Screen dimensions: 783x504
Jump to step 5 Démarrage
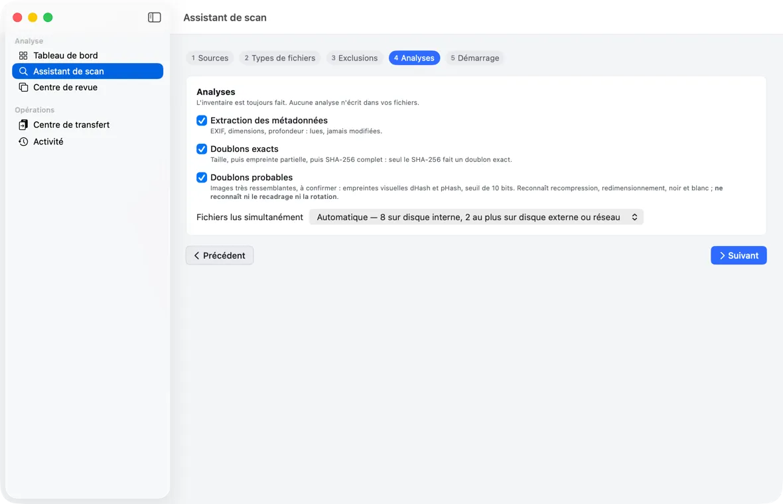[475, 58]
